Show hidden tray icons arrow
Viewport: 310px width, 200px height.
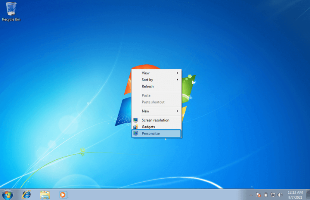coord(251,195)
